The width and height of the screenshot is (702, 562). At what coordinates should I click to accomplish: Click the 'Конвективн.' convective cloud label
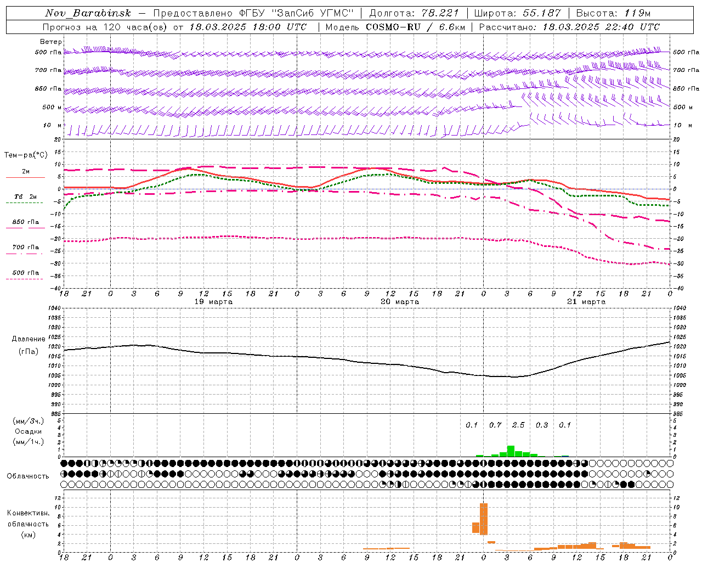pos(28,513)
